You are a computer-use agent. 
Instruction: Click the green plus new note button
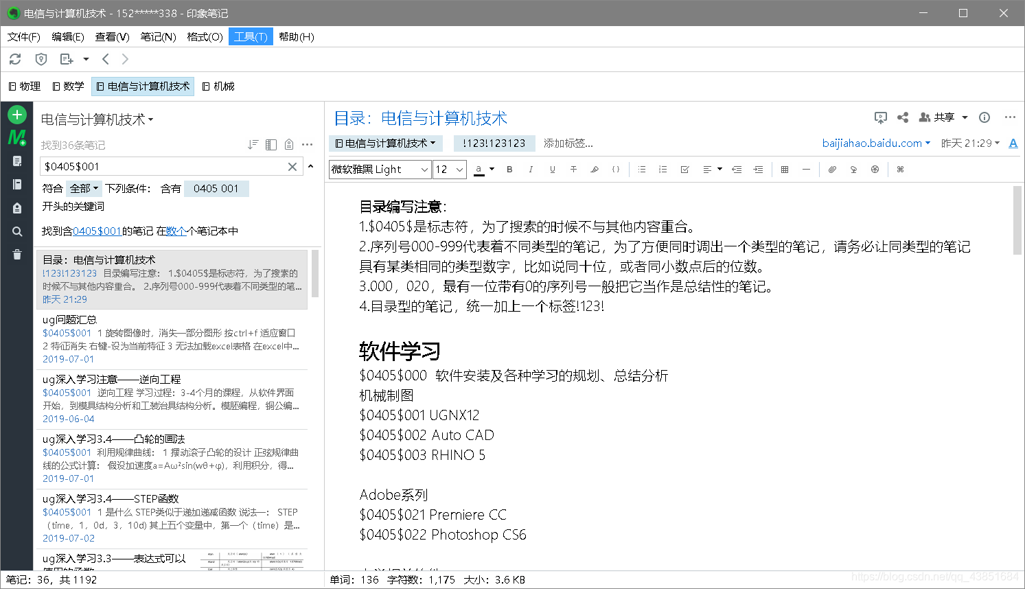click(x=17, y=115)
